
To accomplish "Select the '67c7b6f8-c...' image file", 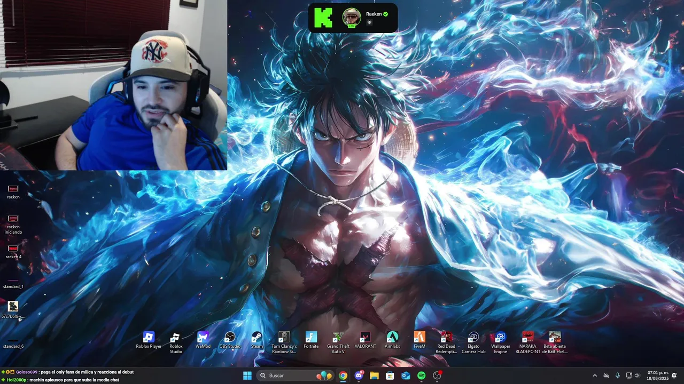I will (13, 310).
